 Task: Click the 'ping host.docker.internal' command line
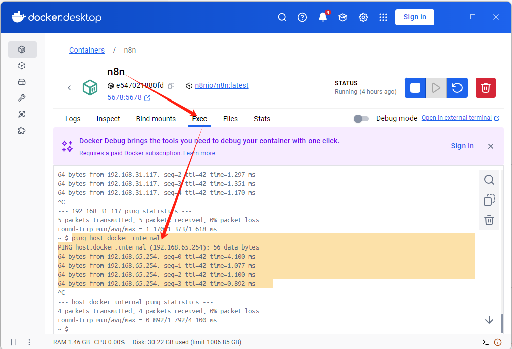tap(116, 238)
